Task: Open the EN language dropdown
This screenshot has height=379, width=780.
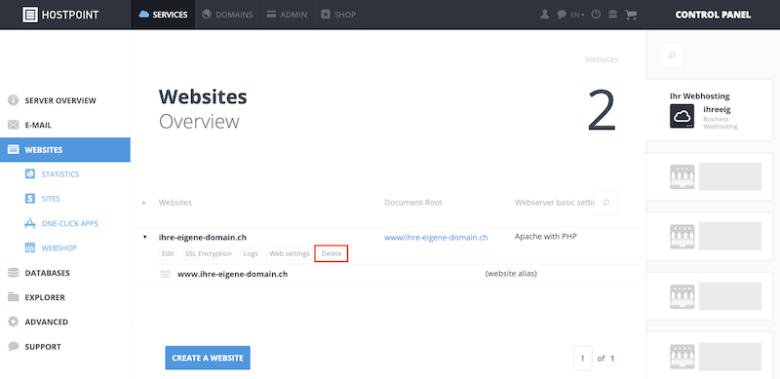Action: tap(577, 15)
